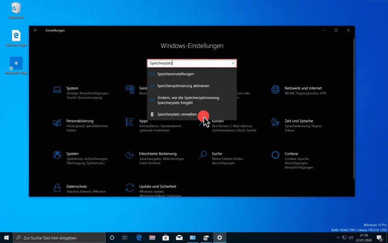The width and height of the screenshot is (388, 243).
Task: Click the settings window vertical scrollbar
Action: coord(354,109)
